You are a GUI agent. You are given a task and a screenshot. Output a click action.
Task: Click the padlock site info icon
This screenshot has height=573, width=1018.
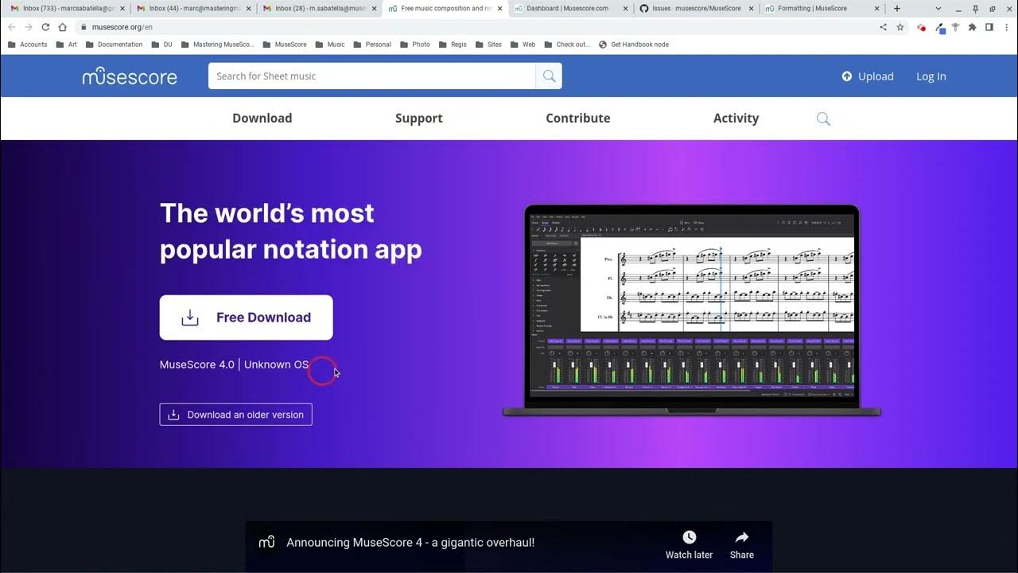pos(84,27)
